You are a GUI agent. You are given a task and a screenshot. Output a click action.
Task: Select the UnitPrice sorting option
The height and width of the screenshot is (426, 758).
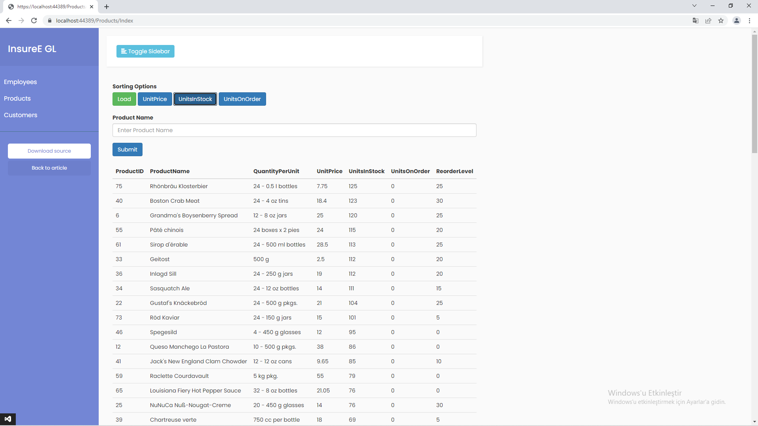155,99
